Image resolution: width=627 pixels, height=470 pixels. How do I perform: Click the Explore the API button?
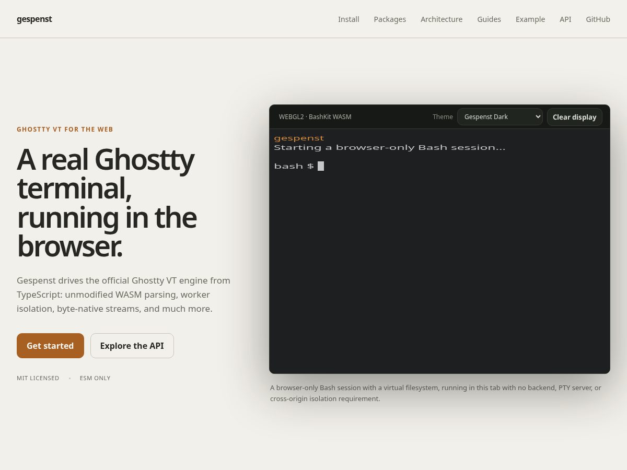click(x=132, y=346)
